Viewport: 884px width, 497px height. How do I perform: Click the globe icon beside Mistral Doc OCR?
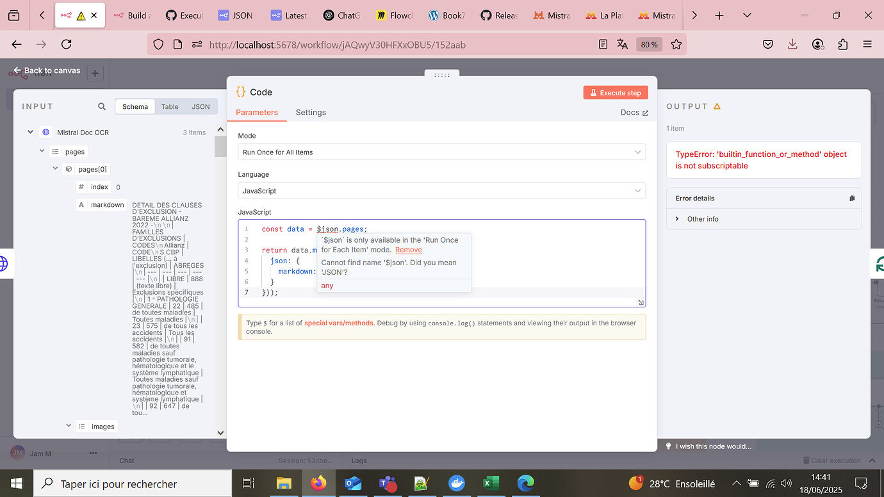tap(45, 133)
